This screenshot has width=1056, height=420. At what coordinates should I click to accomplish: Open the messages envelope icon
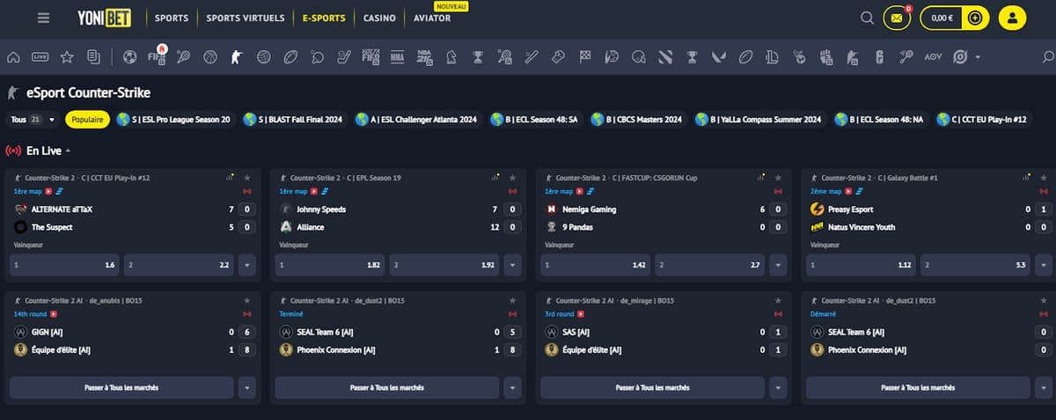coord(897,18)
